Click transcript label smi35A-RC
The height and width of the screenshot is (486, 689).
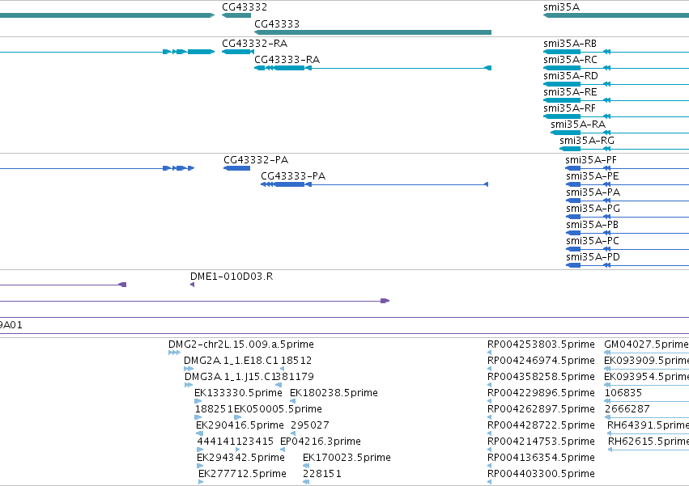click(570, 60)
